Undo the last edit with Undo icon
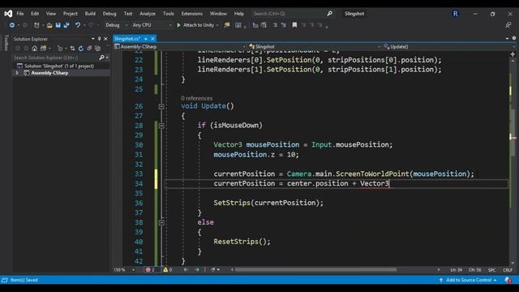The image size is (519, 292). [78, 25]
